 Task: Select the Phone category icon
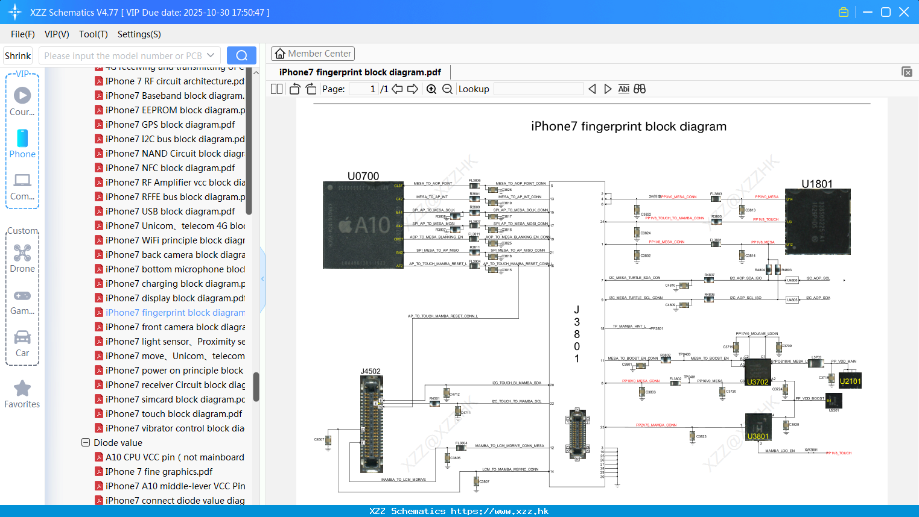[22, 144]
